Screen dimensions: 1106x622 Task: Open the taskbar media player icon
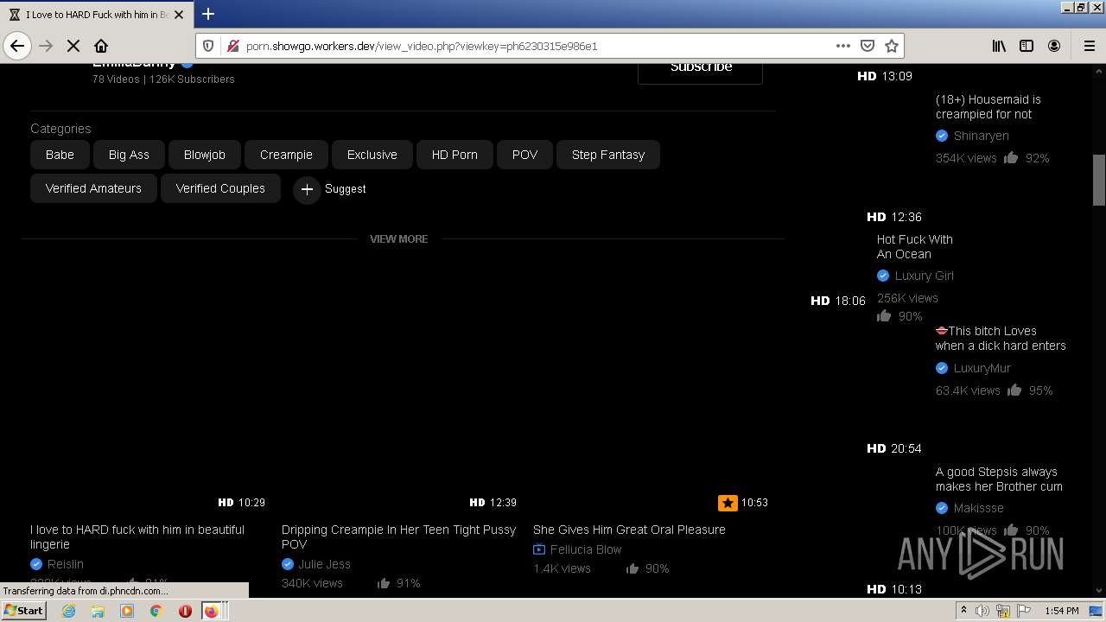click(127, 611)
